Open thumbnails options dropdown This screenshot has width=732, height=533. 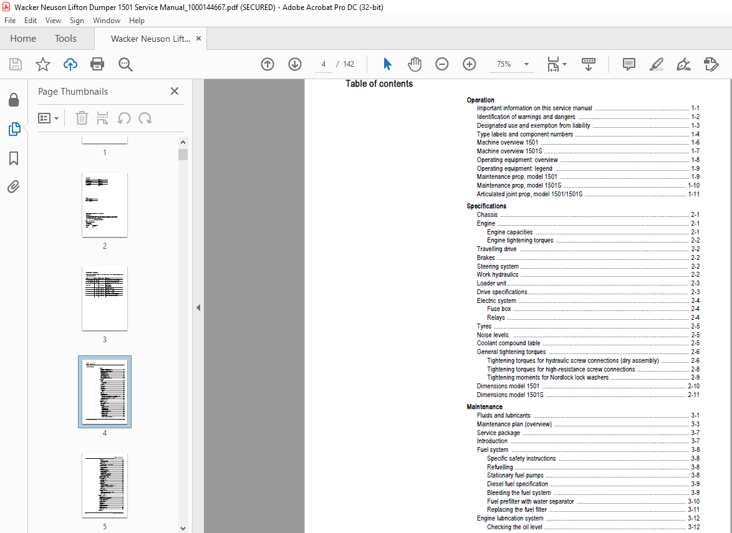(x=48, y=118)
